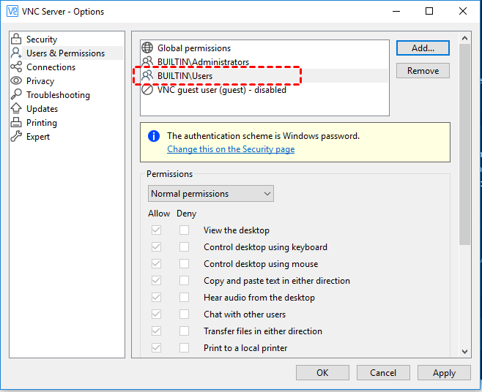The height and width of the screenshot is (392, 482).
Task: Click the Expert wrench icon
Action: point(16,137)
